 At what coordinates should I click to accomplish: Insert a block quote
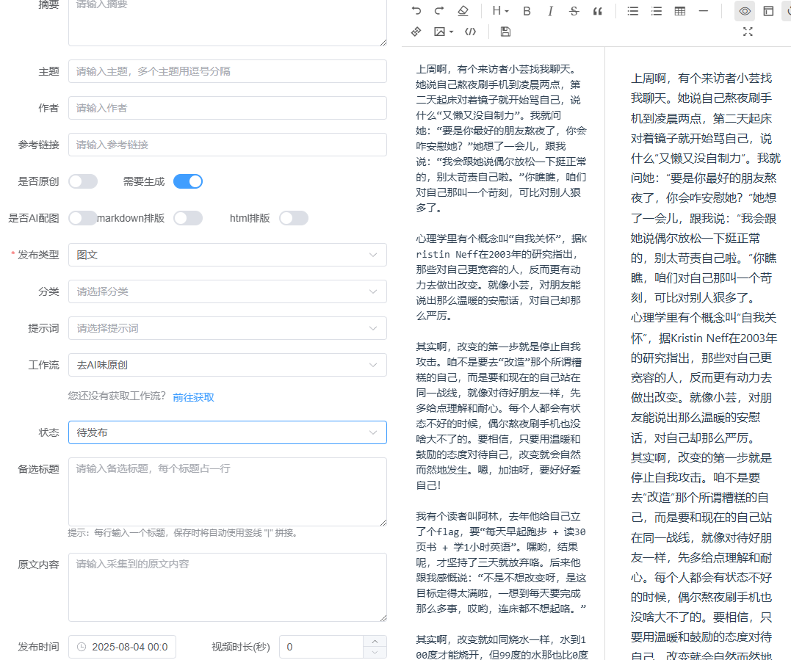pyautogui.click(x=597, y=10)
